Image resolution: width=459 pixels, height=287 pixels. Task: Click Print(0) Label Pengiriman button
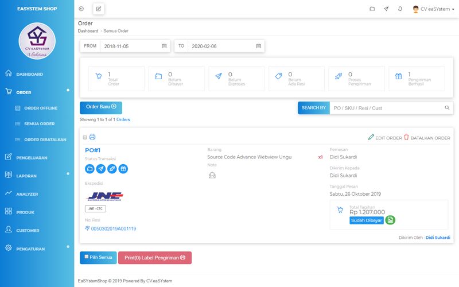tap(155, 258)
